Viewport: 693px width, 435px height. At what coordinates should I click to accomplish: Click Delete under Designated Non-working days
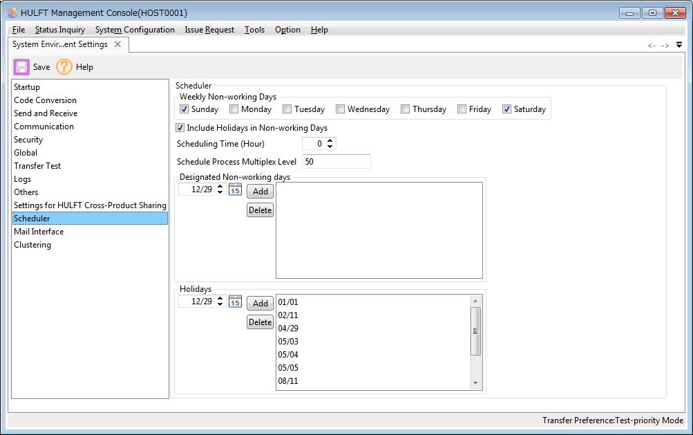(x=260, y=210)
